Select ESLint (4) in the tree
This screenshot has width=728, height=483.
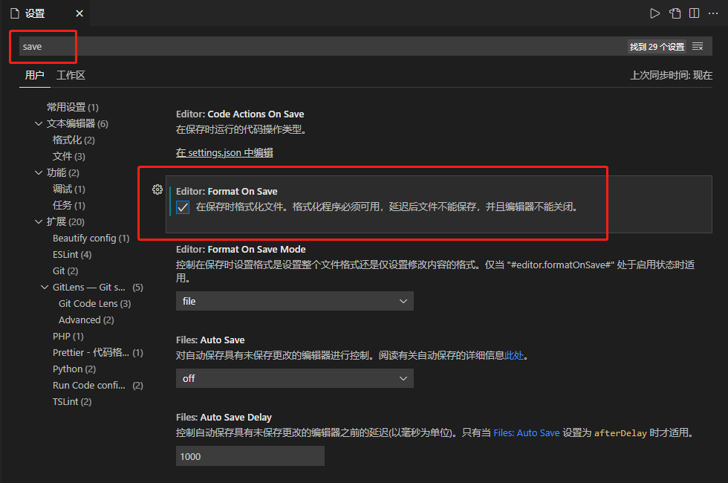pyautogui.click(x=72, y=254)
